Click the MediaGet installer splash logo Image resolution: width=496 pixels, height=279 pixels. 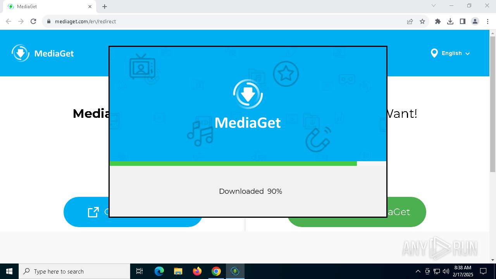[248, 104]
